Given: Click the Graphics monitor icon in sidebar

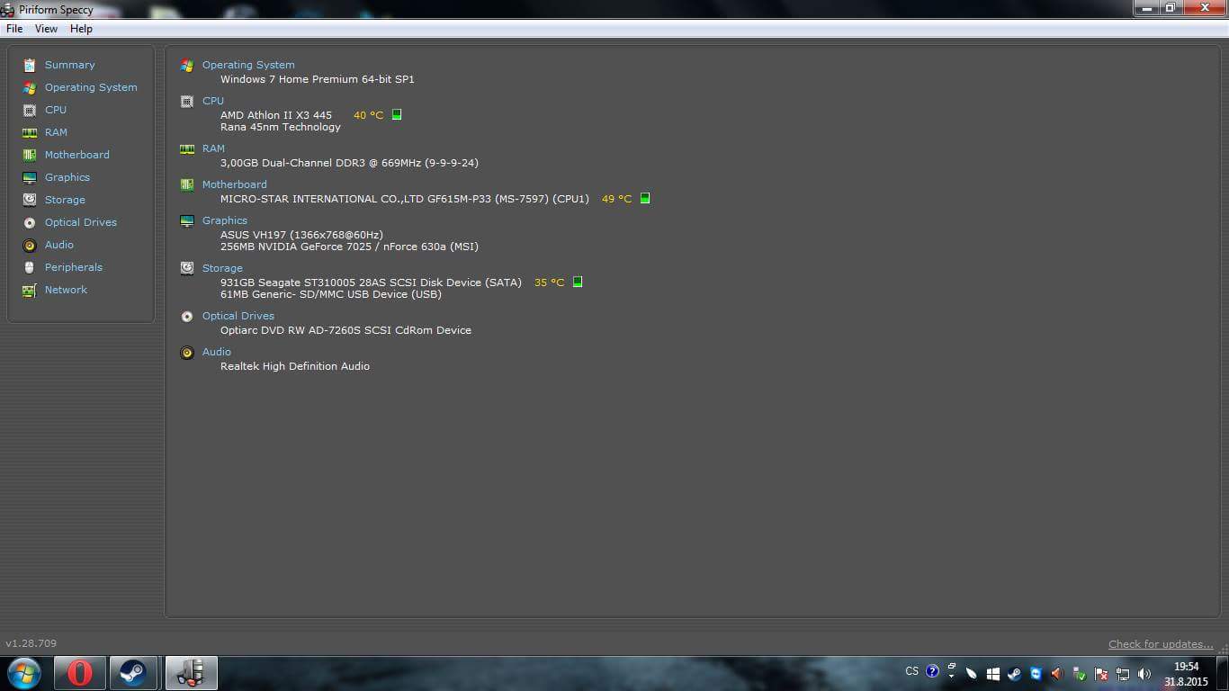Looking at the screenshot, I should tap(30, 177).
